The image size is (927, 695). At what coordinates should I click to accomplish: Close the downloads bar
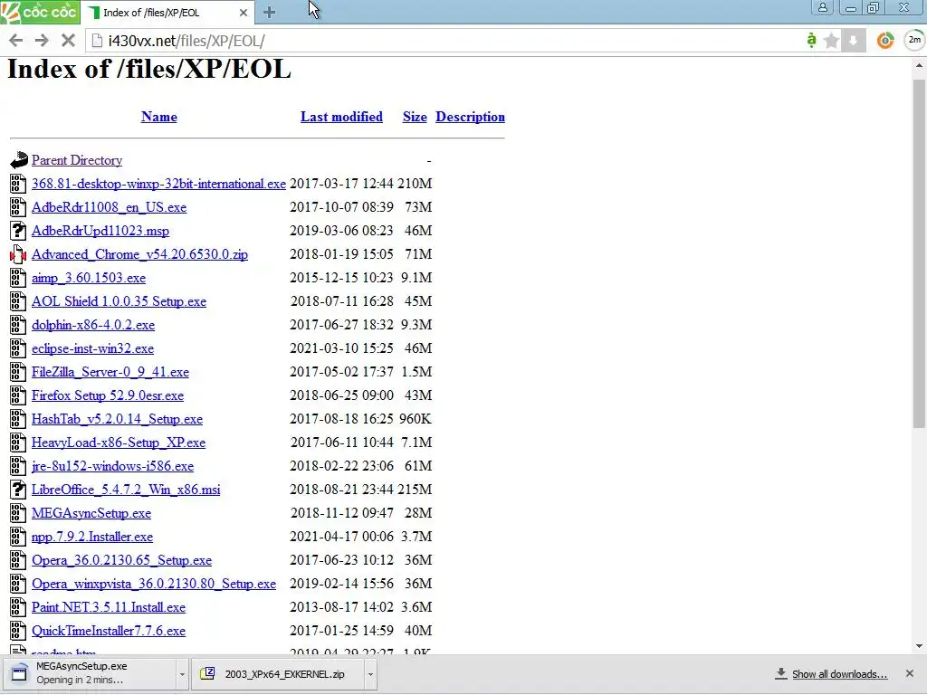coord(909,673)
